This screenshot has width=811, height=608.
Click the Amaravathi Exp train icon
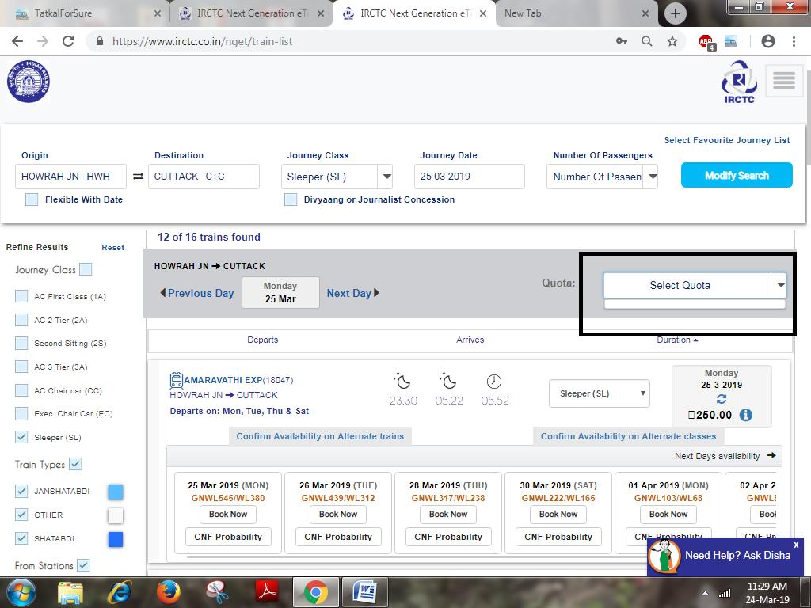pyautogui.click(x=177, y=380)
